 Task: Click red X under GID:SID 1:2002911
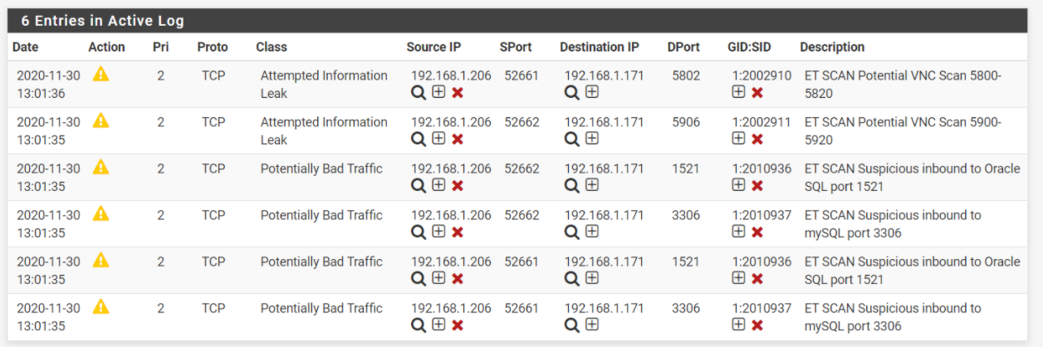point(757,139)
